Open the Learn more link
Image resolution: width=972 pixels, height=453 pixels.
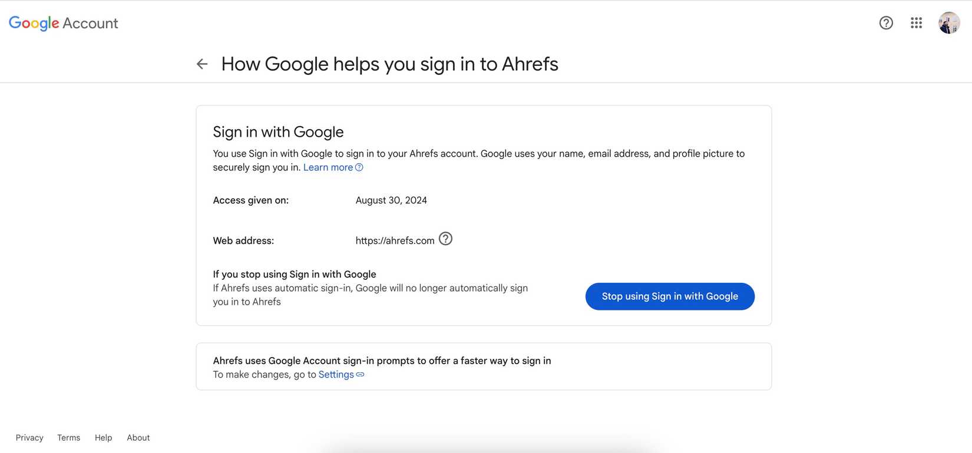(x=328, y=167)
